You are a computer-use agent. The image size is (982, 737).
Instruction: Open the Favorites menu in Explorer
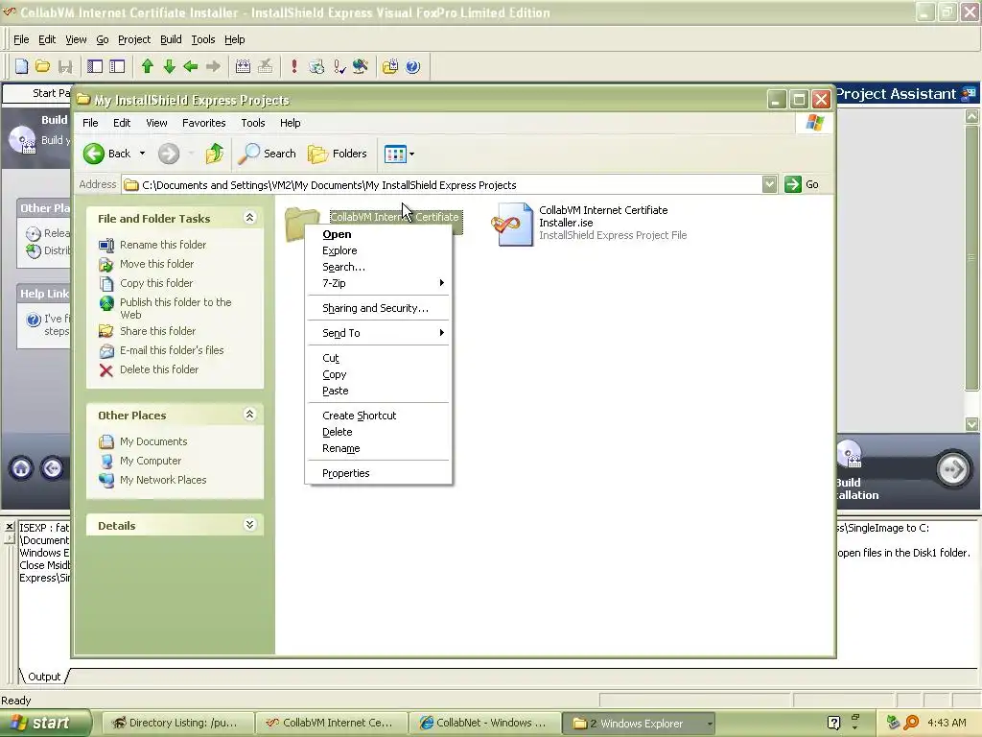point(203,123)
